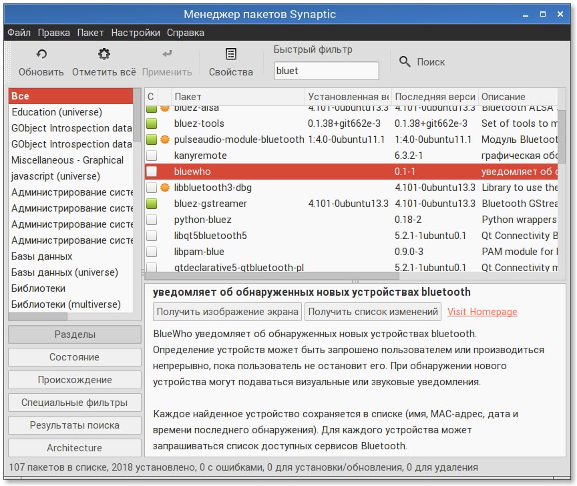The height and width of the screenshot is (486, 577).
Task: Switch to Разделы filter view
Action: 75,334
